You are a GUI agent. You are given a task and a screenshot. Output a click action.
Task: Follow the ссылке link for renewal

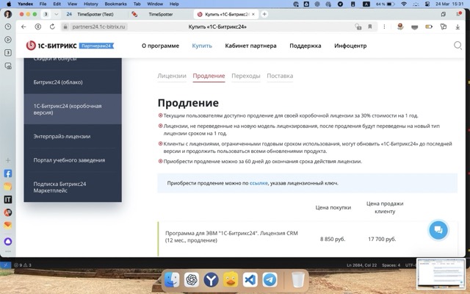coord(258,183)
